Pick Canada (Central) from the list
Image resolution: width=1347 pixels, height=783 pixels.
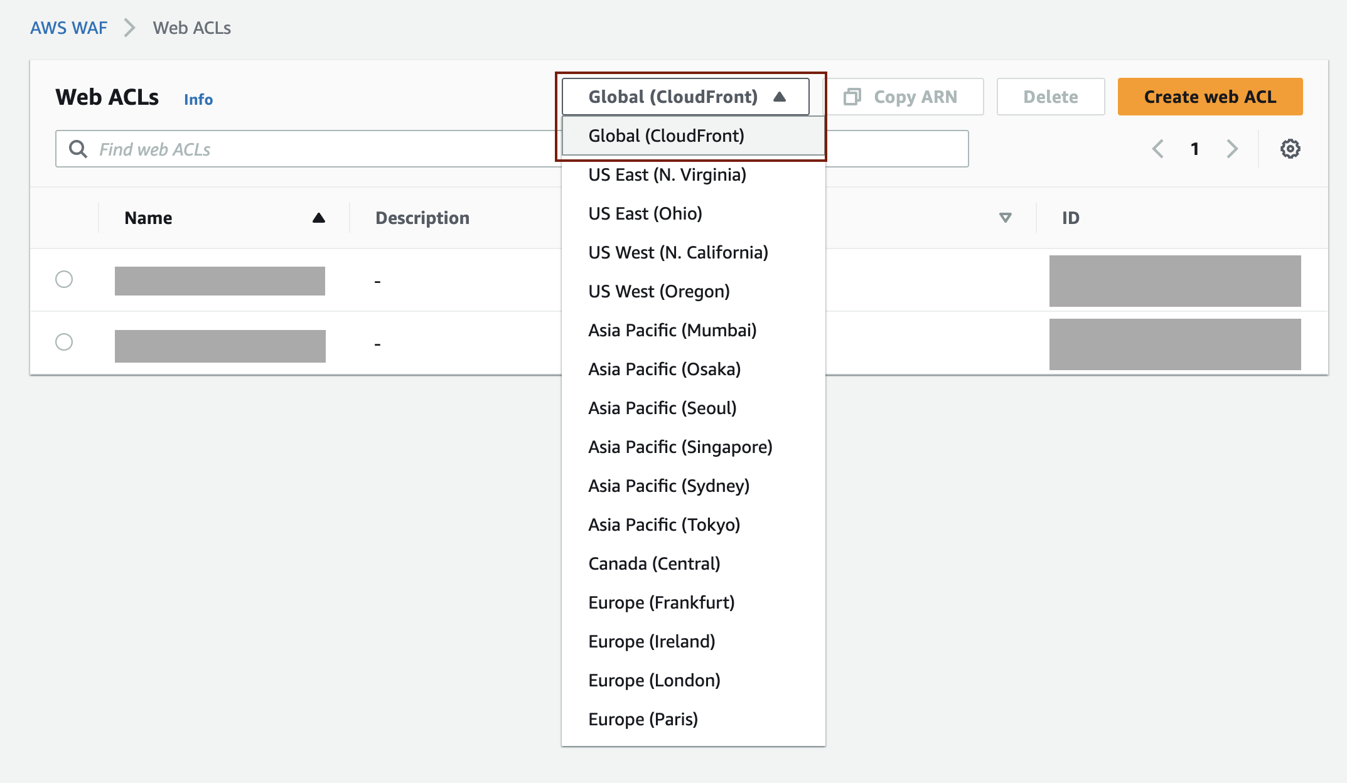654,564
